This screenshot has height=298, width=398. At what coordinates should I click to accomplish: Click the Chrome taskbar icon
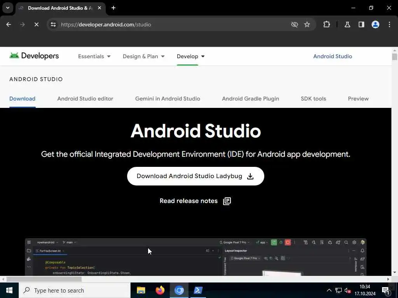pyautogui.click(x=179, y=290)
